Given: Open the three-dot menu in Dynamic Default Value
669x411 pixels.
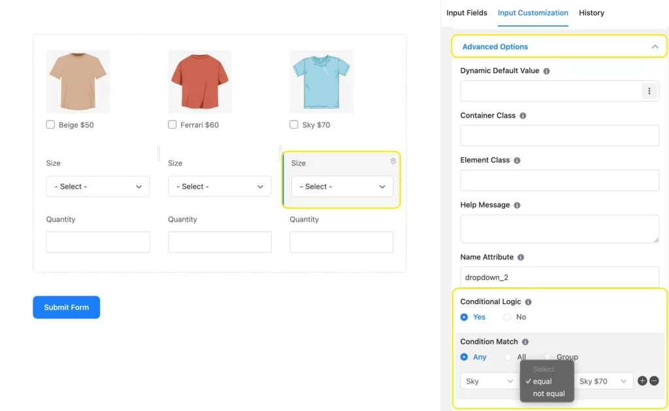Looking at the screenshot, I should pos(649,91).
